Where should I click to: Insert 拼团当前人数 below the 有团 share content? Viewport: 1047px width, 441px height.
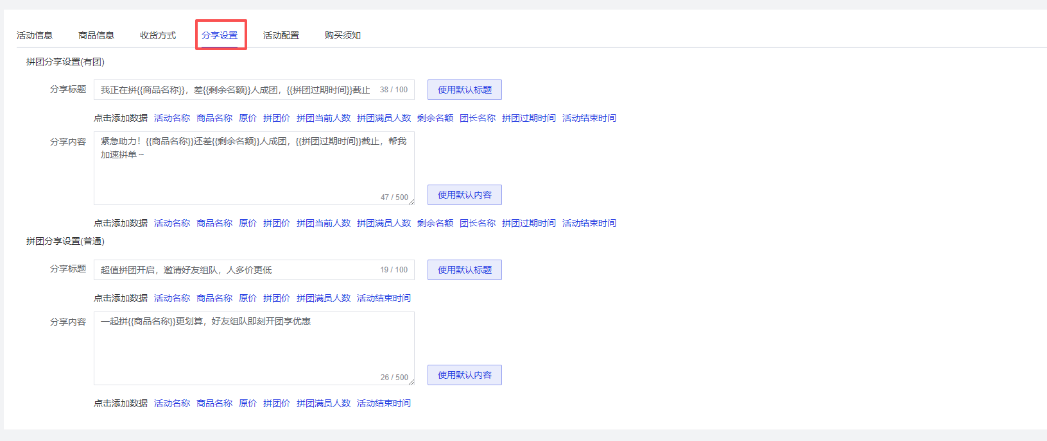(x=324, y=223)
